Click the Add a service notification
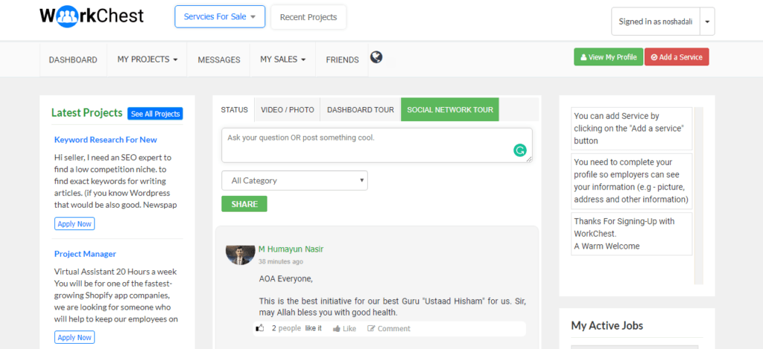The height and width of the screenshot is (349, 763). point(632,129)
